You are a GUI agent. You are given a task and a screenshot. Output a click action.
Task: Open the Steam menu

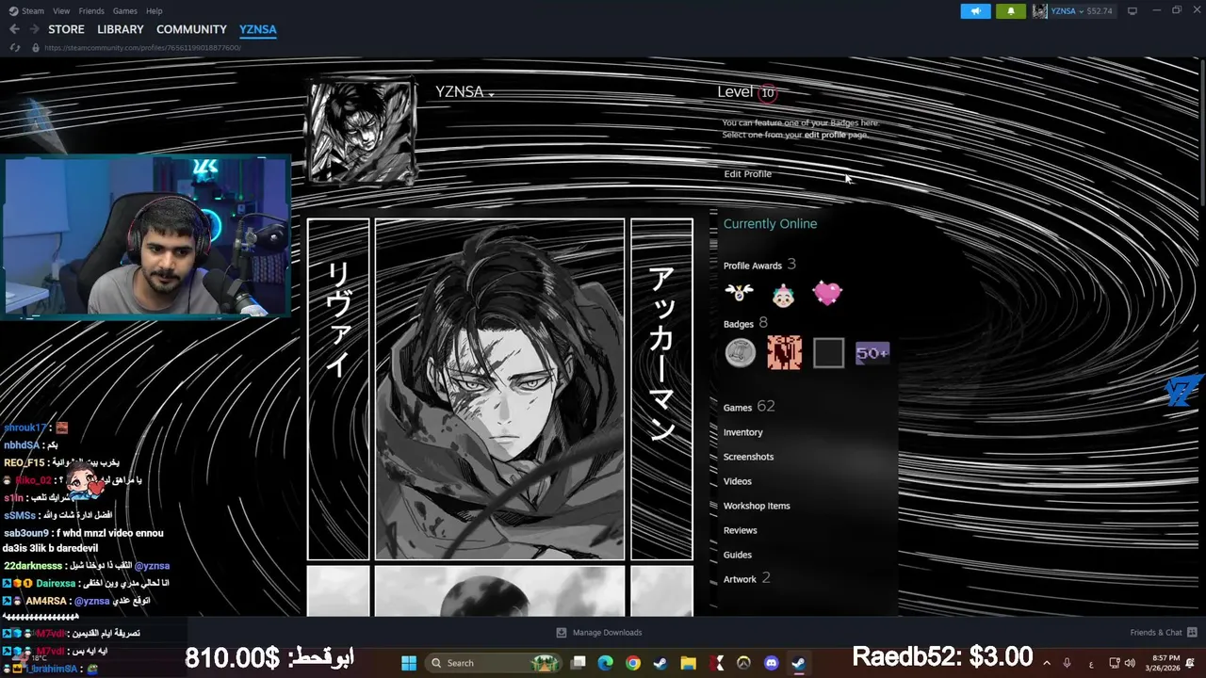point(33,11)
